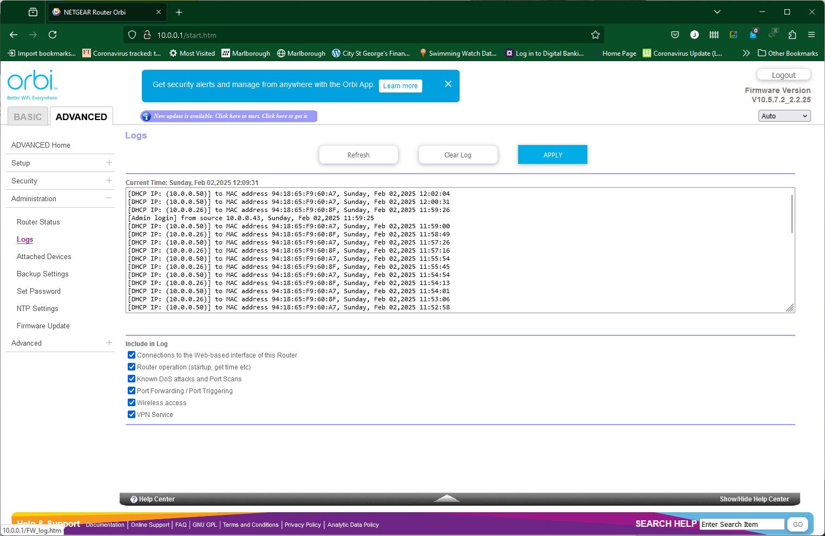Bookmark this page with the star icon
Image resolution: width=825 pixels, height=536 pixels.
pyautogui.click(x=595, y=35)
